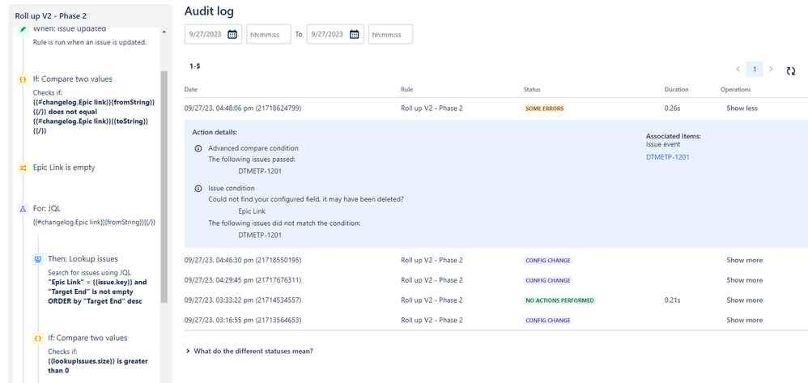Select page 1 of the audit log
The image size is (808, 383).
[x=755, y=69]
